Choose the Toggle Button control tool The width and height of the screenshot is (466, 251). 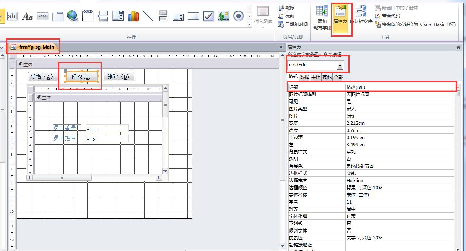163,16
